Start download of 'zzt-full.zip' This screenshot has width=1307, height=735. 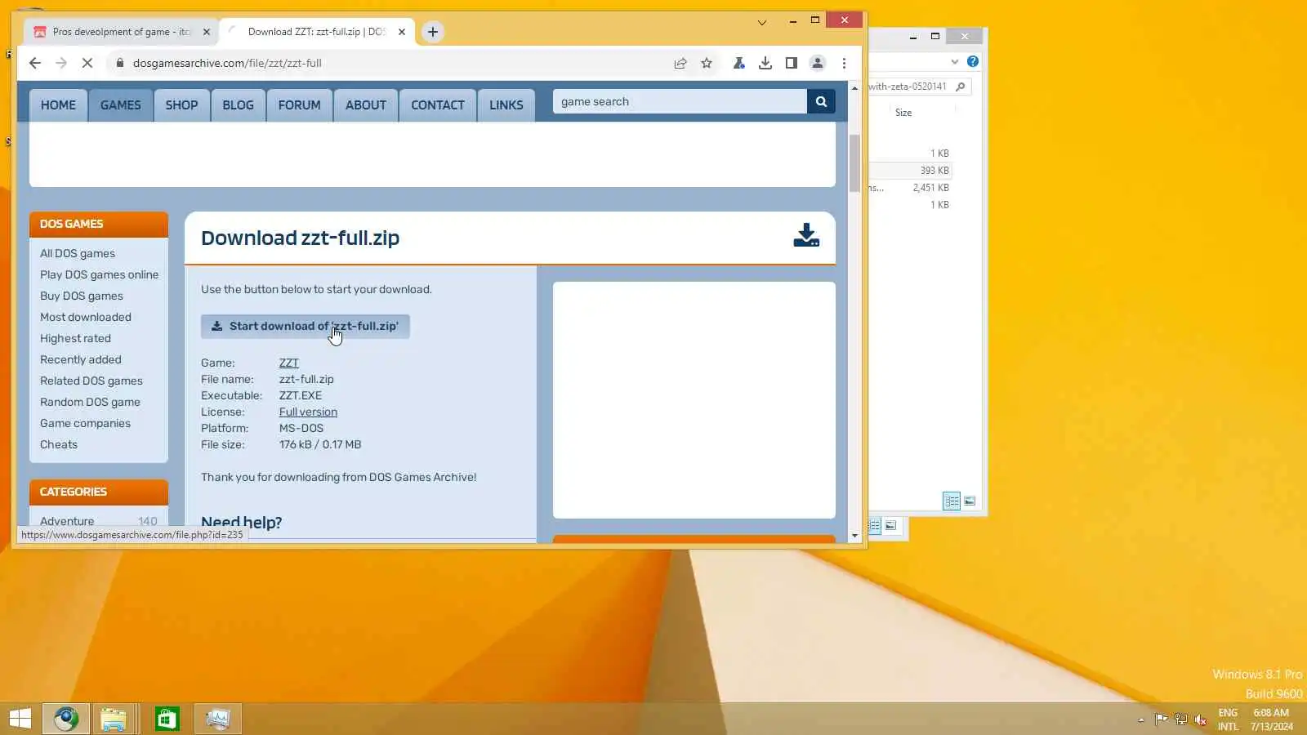[x=306, y=326]
